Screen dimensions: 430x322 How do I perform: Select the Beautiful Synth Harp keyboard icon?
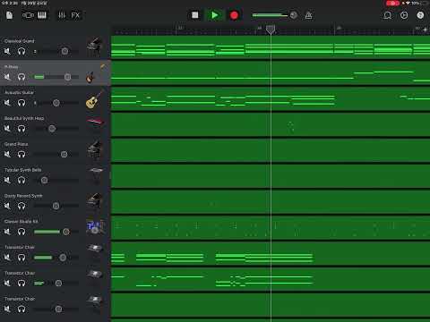pyautogui.click(x=95, y=123)
